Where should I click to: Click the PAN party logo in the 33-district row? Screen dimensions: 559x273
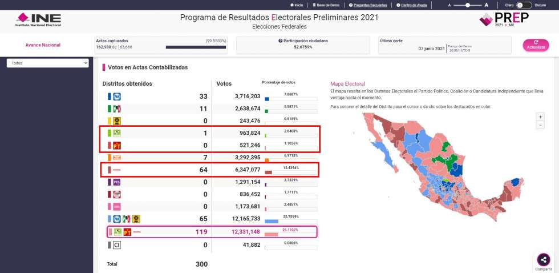117,97
